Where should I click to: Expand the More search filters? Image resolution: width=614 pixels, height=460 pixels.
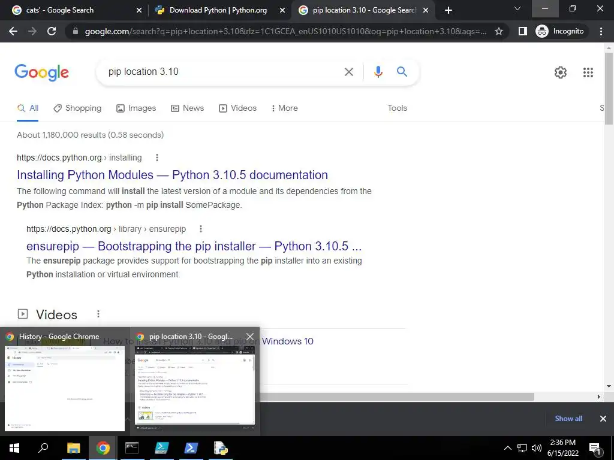[x=285, y=108]
